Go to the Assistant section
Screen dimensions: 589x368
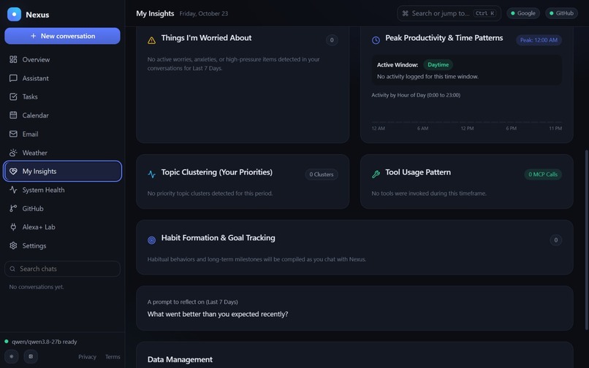point(62,78)
